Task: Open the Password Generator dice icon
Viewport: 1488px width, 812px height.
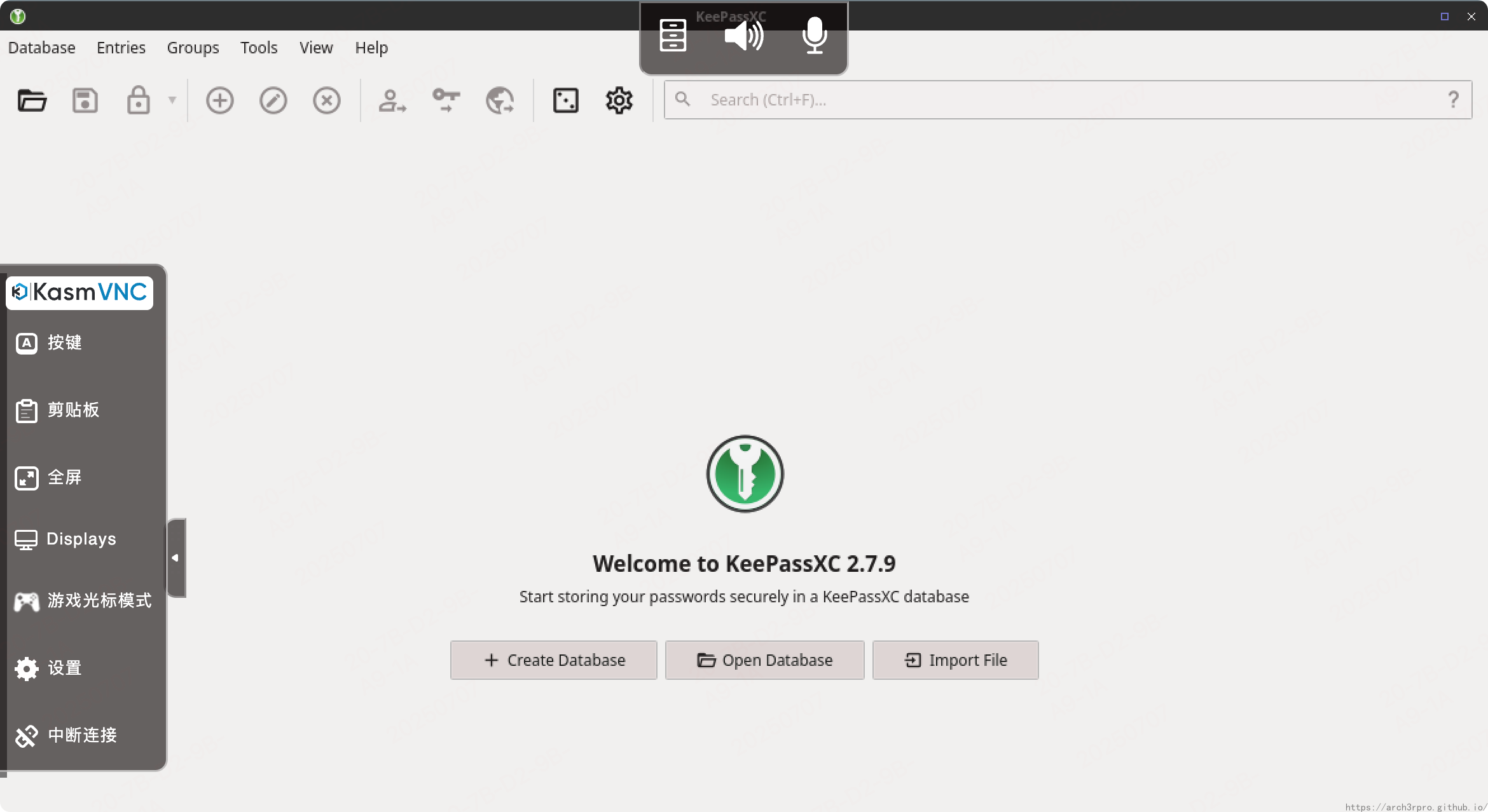Action: tap(565, 100)
